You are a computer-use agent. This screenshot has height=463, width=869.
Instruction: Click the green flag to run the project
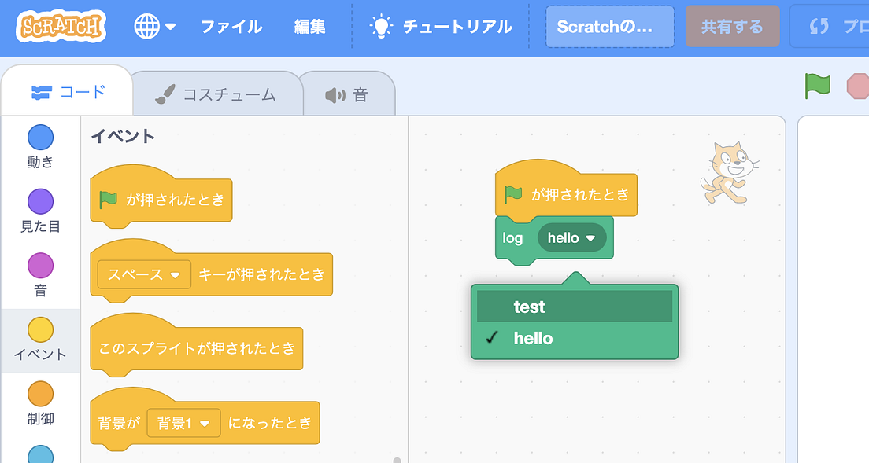point(818,86)
